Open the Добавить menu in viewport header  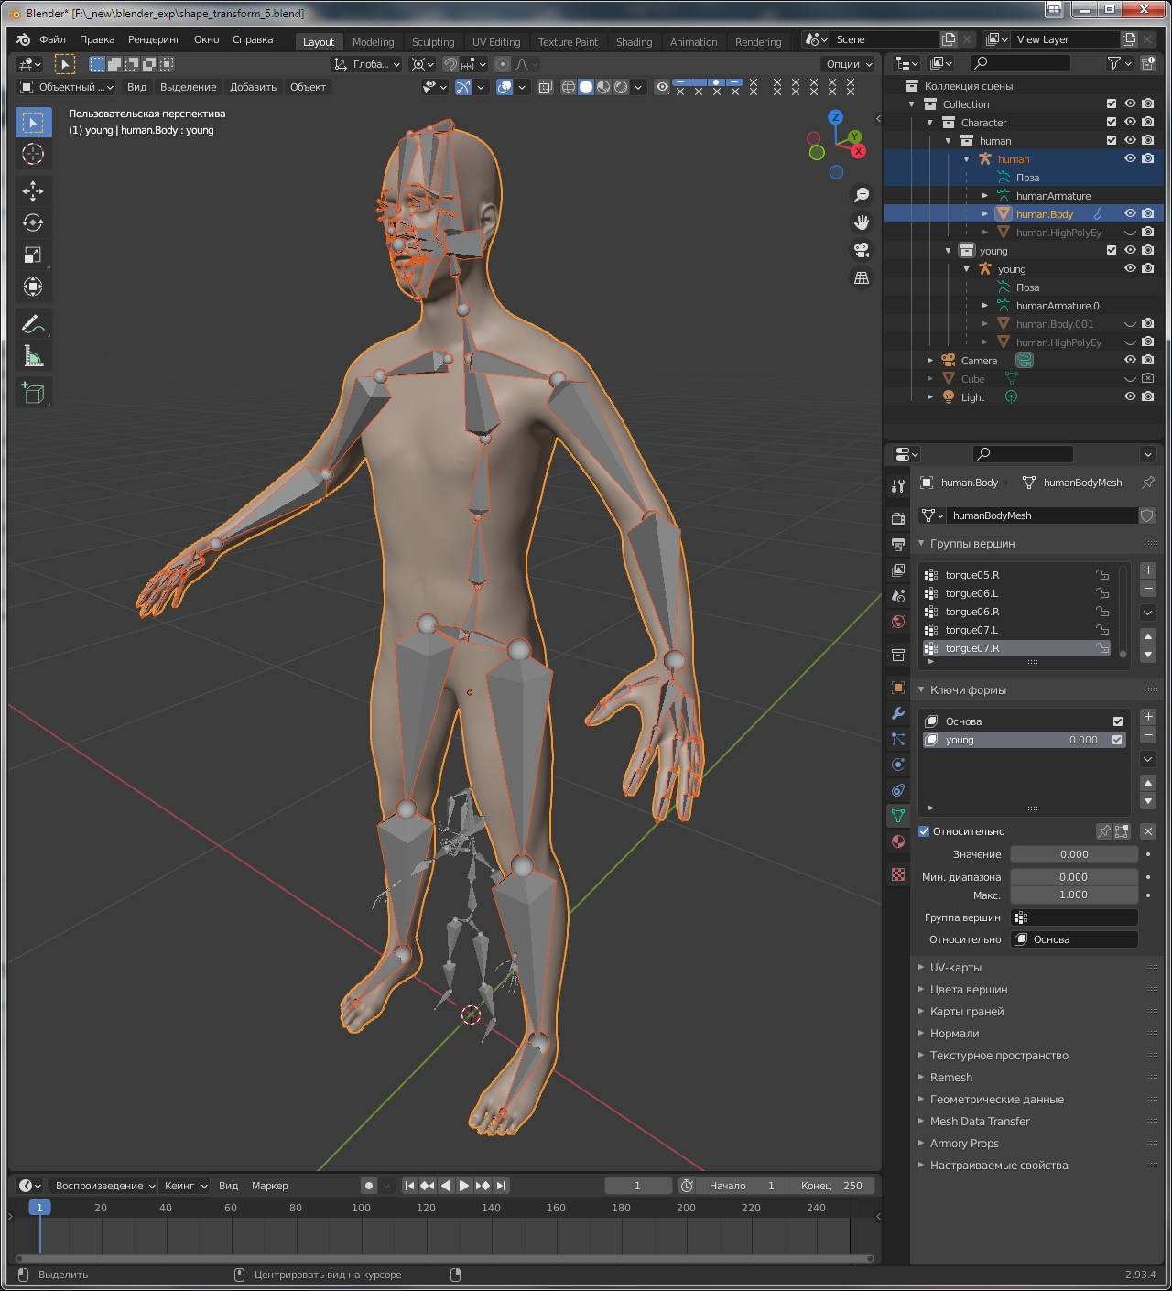[254, 87]
